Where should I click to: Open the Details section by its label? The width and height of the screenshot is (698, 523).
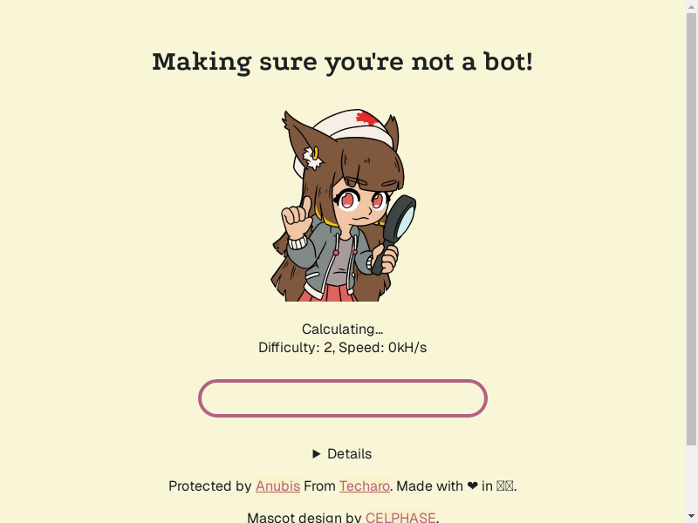(350, 454)
